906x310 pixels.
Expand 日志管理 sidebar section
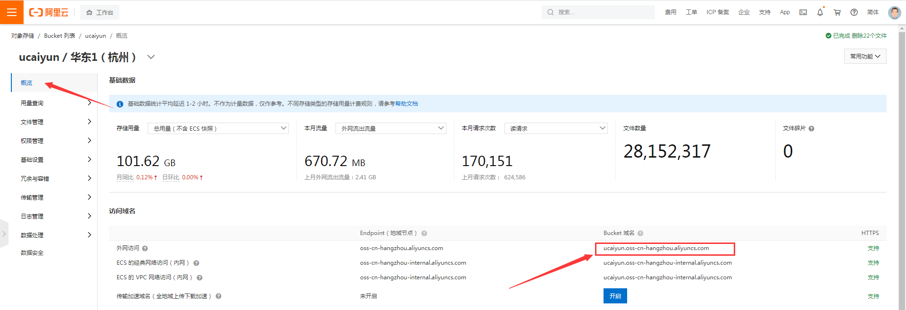coord(54,216)
